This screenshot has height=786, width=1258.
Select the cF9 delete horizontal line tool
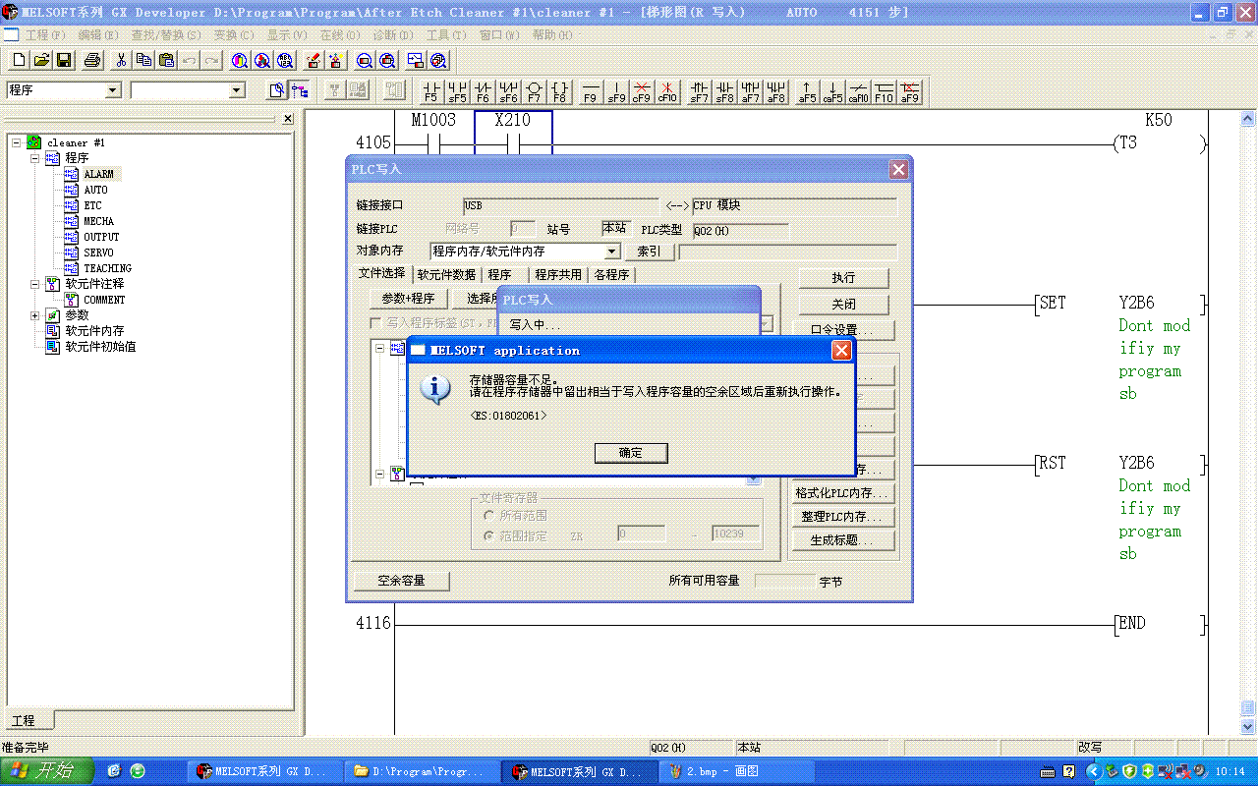pos(642,91)
